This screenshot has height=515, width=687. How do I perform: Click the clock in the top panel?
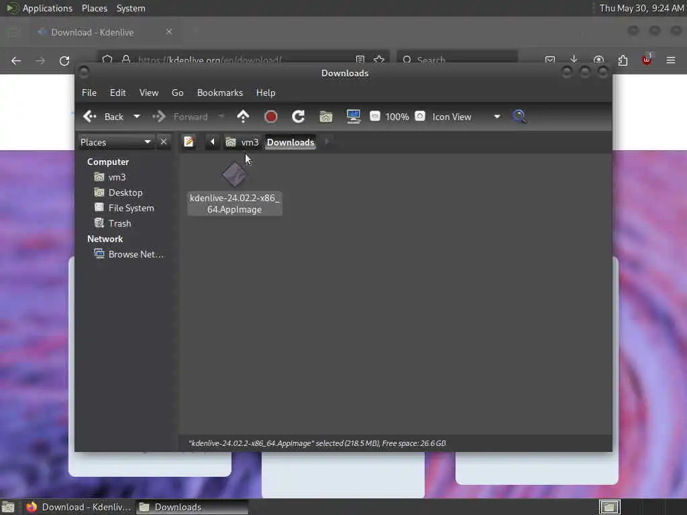pos(641,8)
